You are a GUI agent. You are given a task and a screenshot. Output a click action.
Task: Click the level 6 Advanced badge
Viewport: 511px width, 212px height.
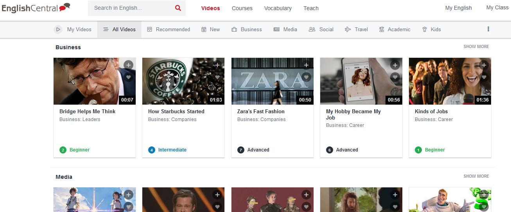click(x=342, y=150)
